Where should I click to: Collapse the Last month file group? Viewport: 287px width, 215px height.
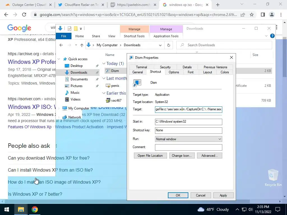104,78
